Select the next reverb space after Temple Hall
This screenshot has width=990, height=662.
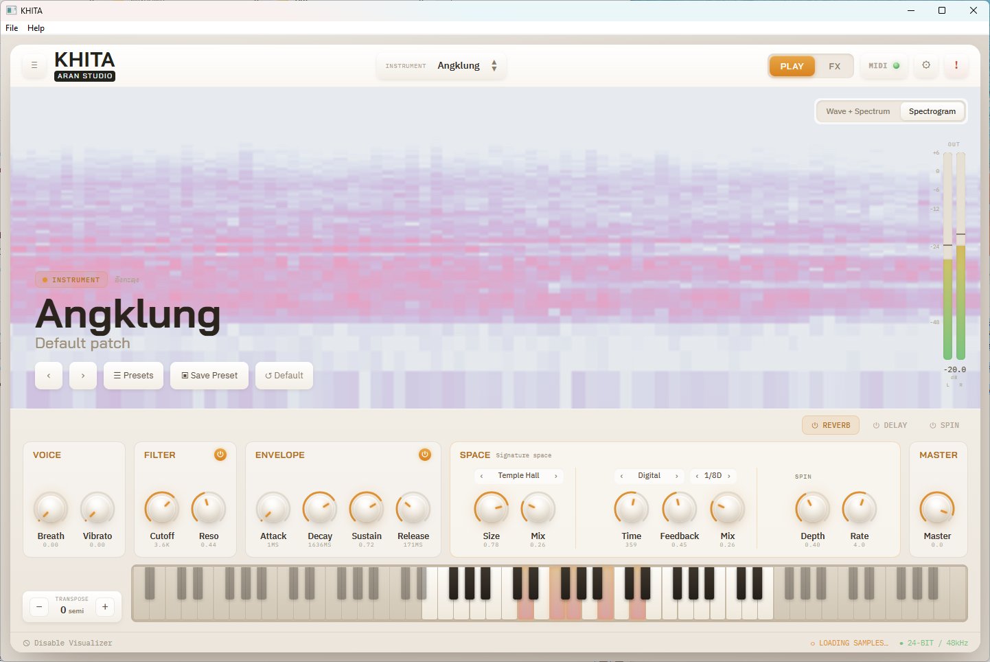coord(555,476)
